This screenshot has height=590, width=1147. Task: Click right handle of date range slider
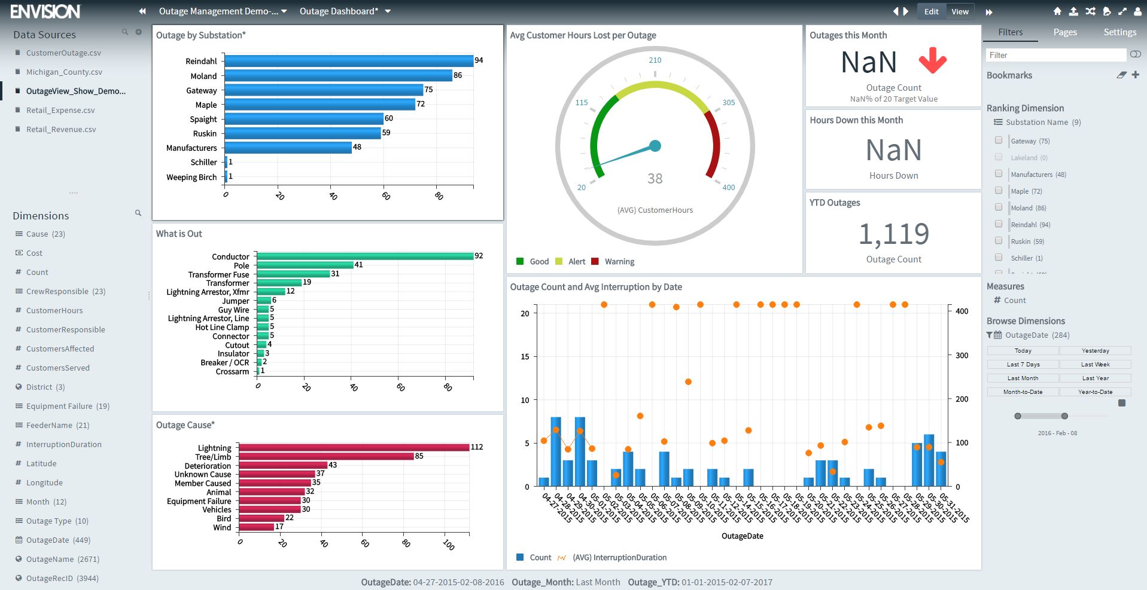click(1064, 416)
